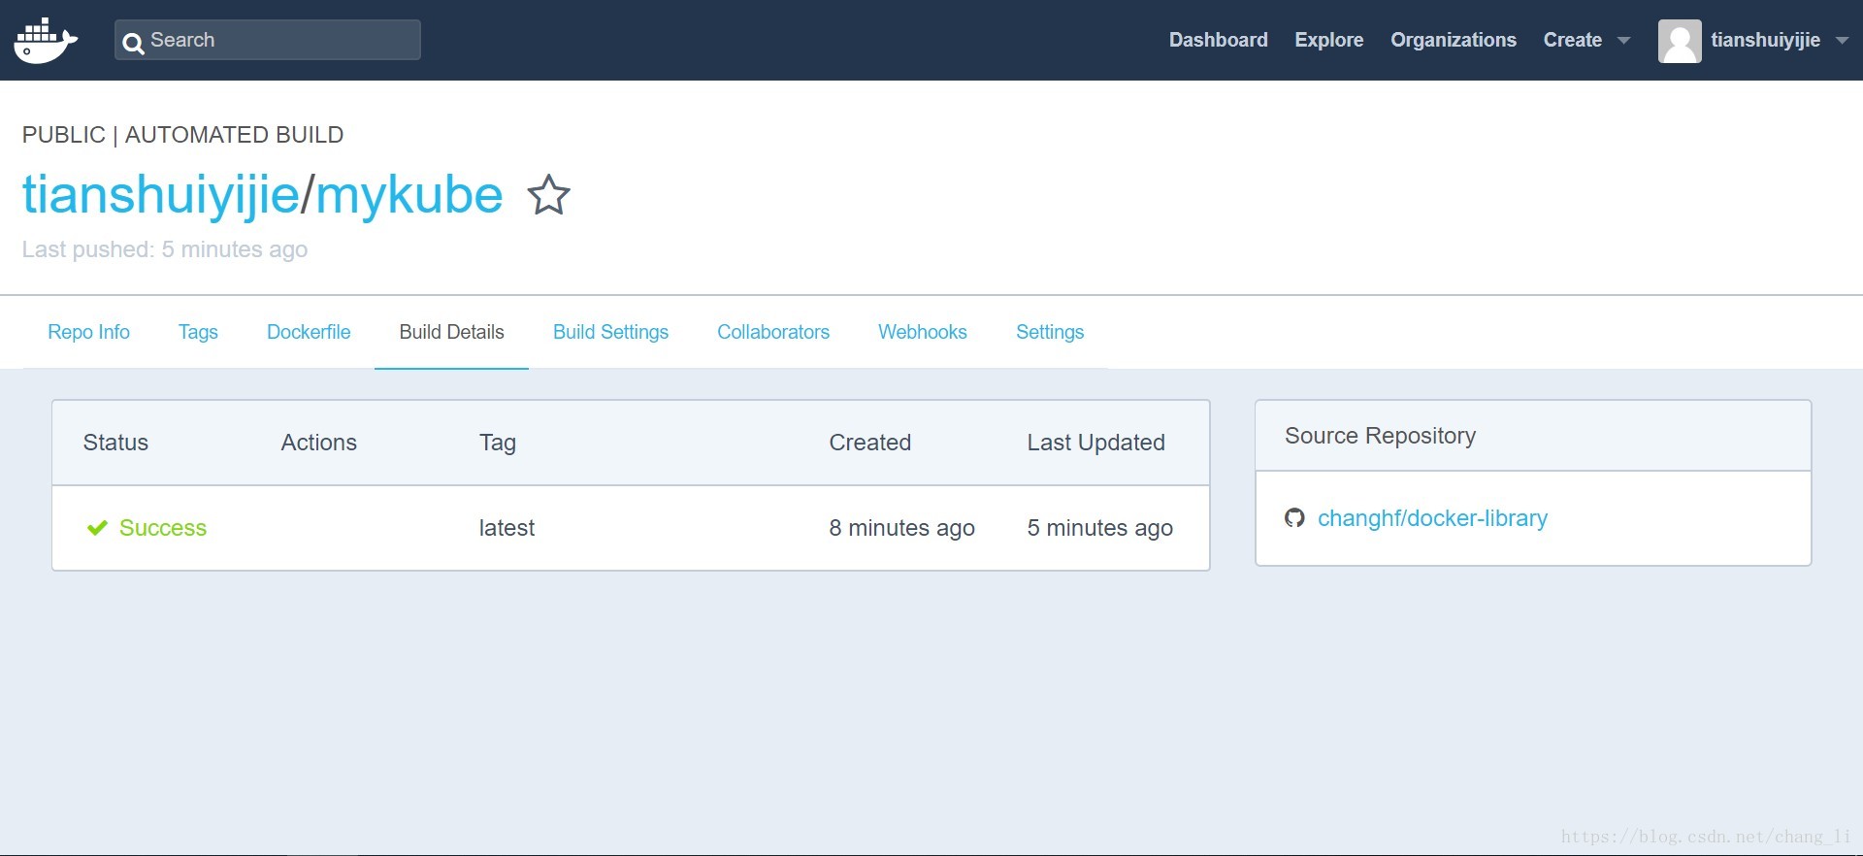Click the Created column header
The width and height of the screenshot is (1863, 856).
tap(869, 443)
